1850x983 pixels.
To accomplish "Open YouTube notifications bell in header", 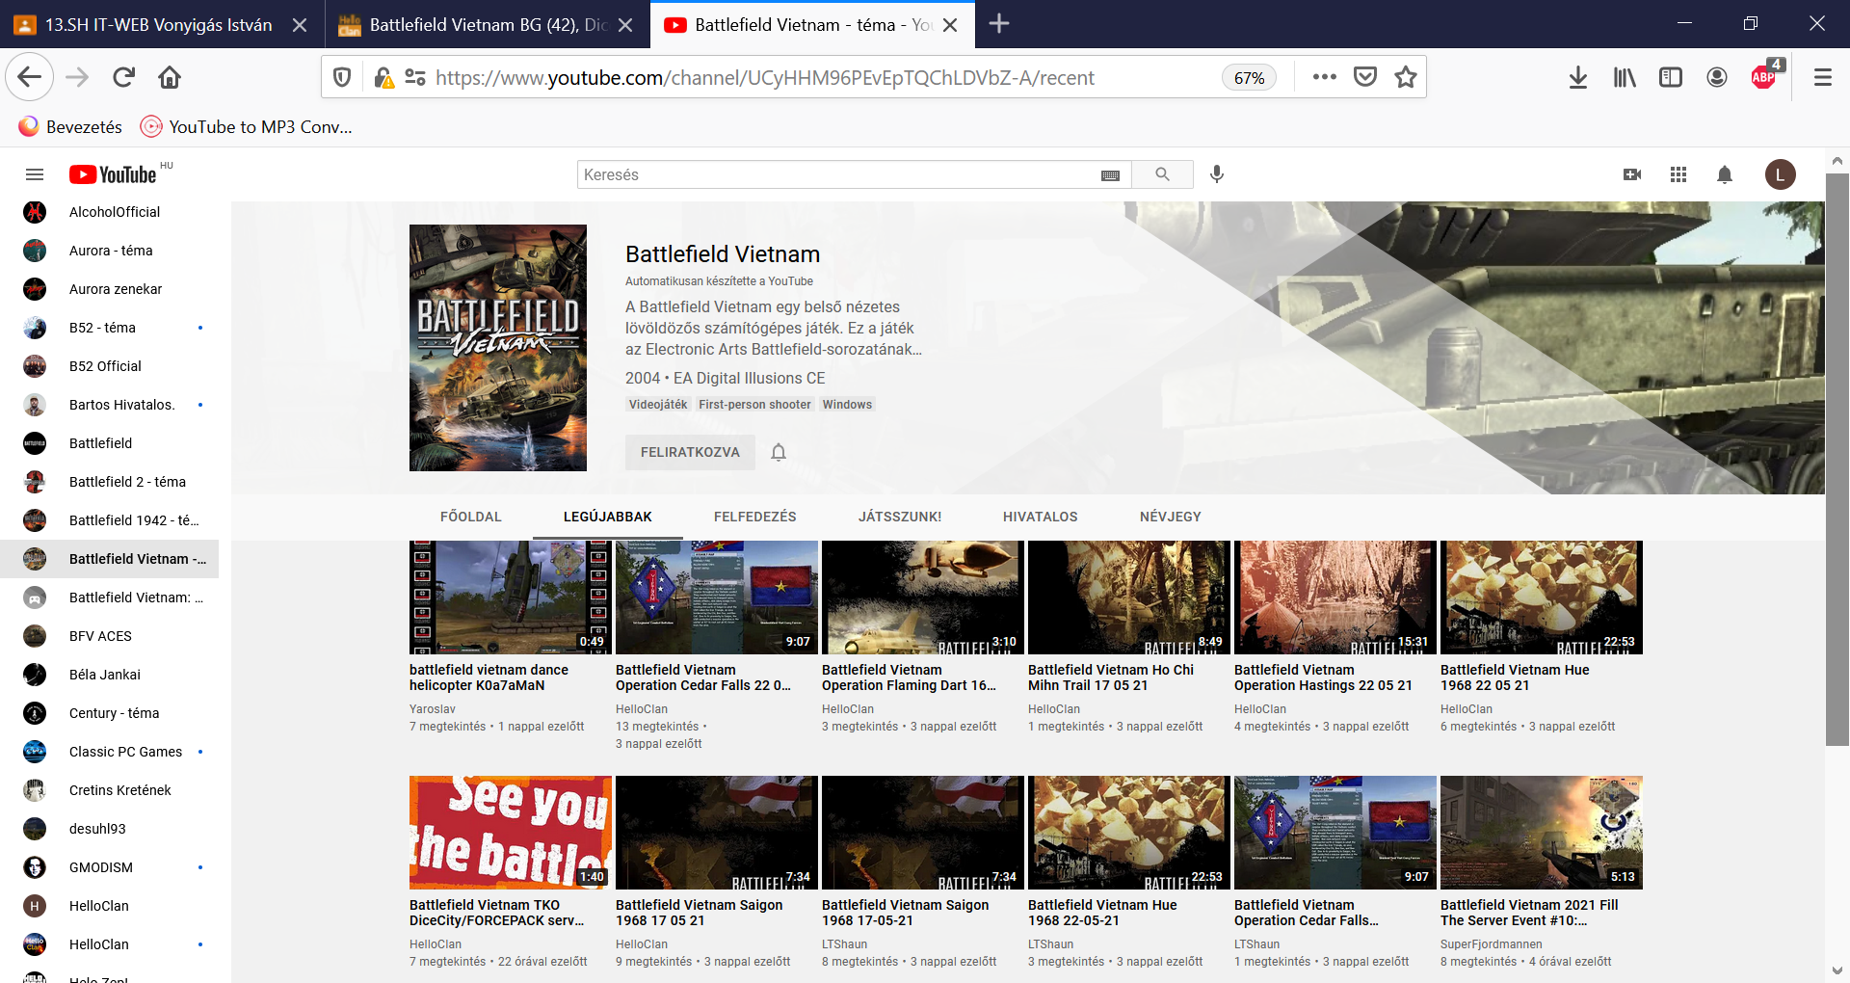I will click(1725, 174).
